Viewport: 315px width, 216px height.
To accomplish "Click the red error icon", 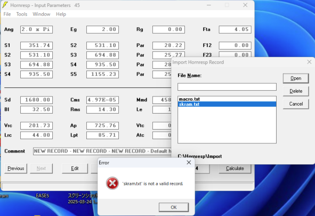I will pyautogui.click(x=112, y=183).
